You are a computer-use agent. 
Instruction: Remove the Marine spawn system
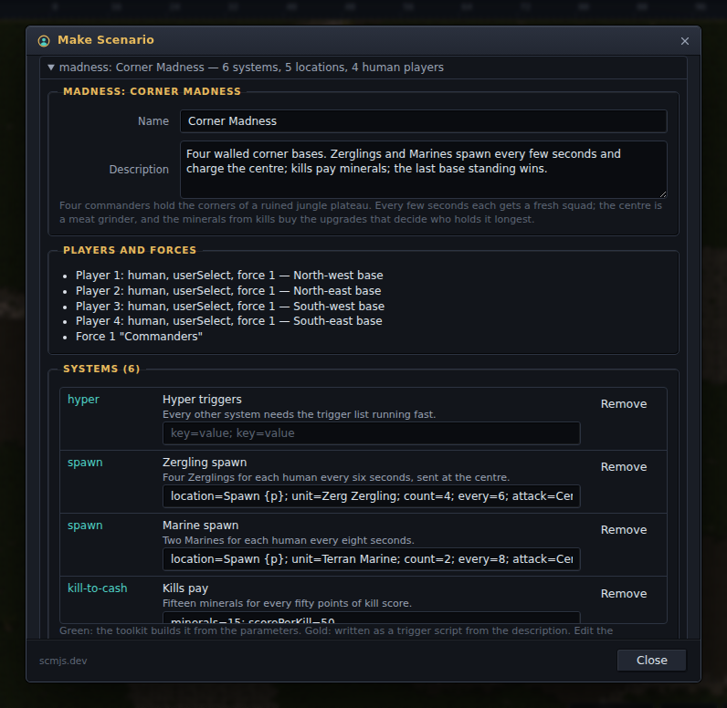pyautogui.click(x=623, y=530)
